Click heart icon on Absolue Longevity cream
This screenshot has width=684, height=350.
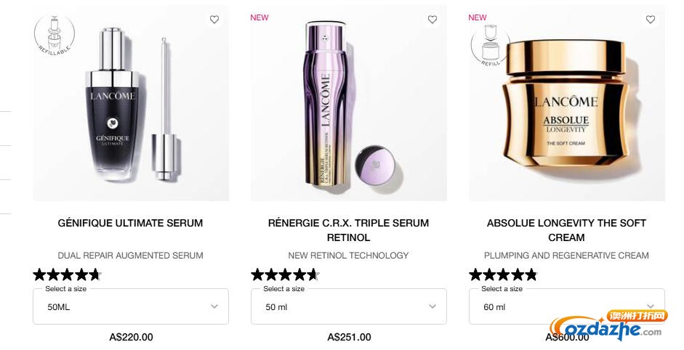tap(651, 19)
